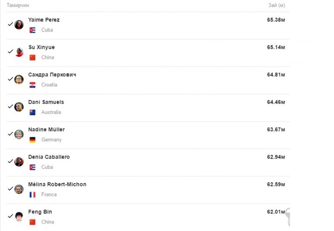
Task: Toggle the checkmark beside Denia Caballero
Action: [x=10, y=161]
